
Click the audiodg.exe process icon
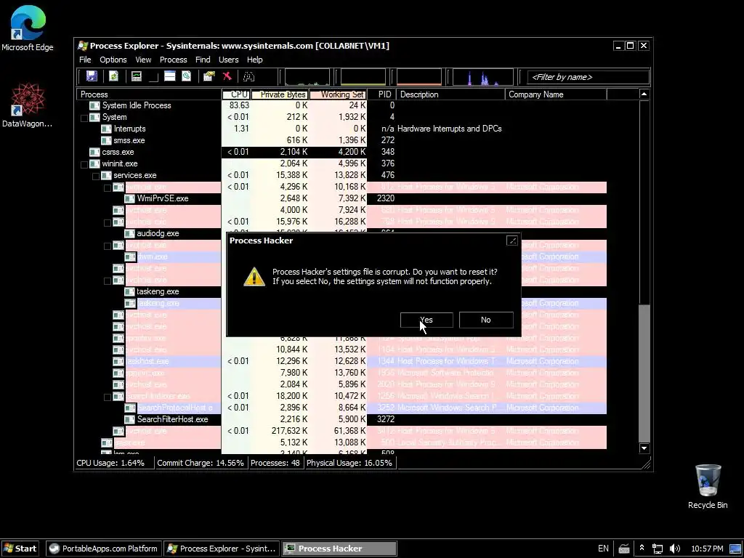(x=129, y=233)
